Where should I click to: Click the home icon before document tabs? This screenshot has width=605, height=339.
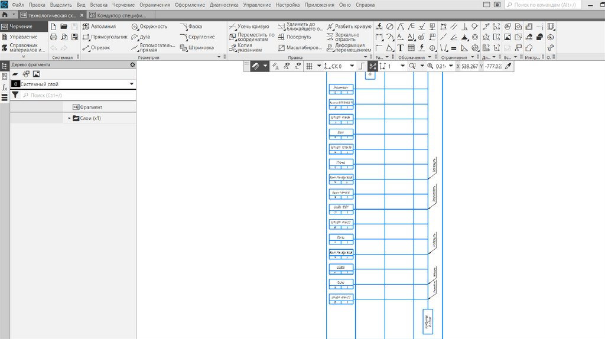5,15
